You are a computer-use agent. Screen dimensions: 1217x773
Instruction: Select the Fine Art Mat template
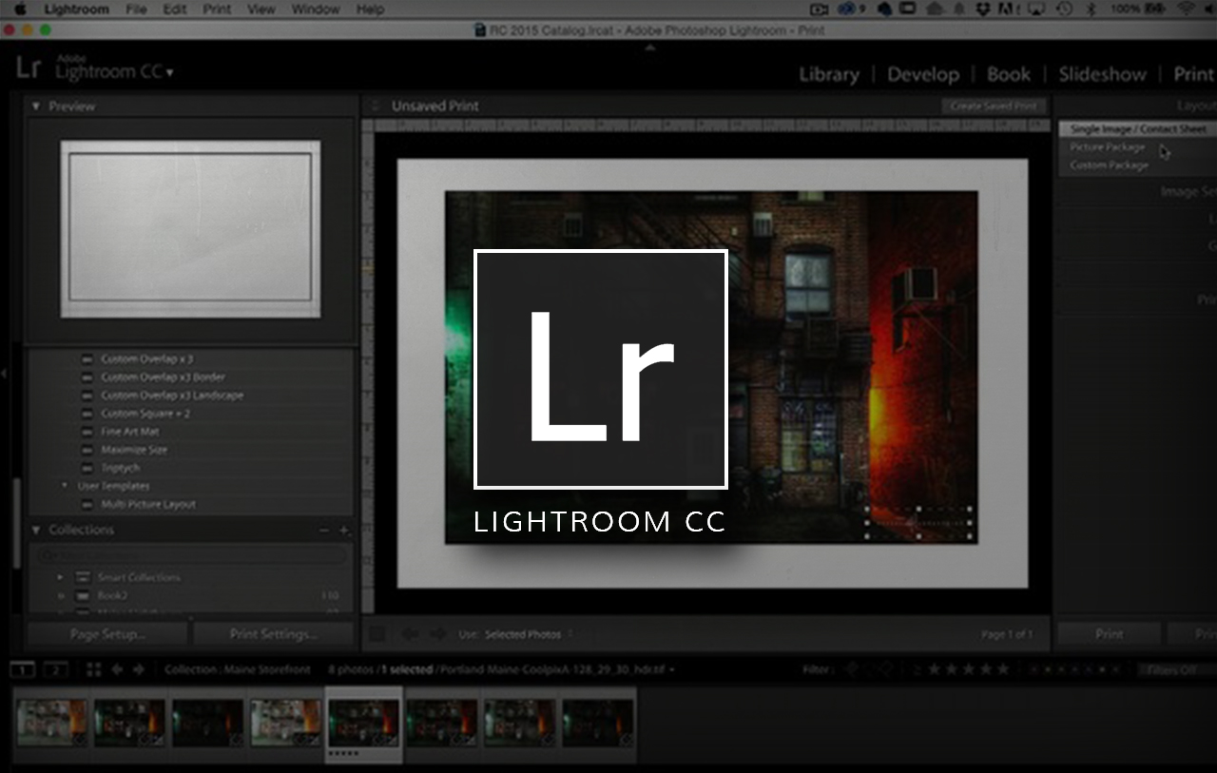pyautogui.click(x=130, y=432)
